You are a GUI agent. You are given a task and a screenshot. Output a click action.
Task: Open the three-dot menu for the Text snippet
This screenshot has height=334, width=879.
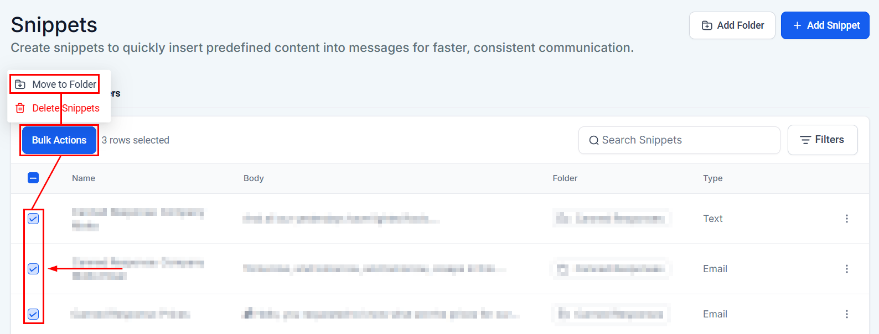(846, 219)
